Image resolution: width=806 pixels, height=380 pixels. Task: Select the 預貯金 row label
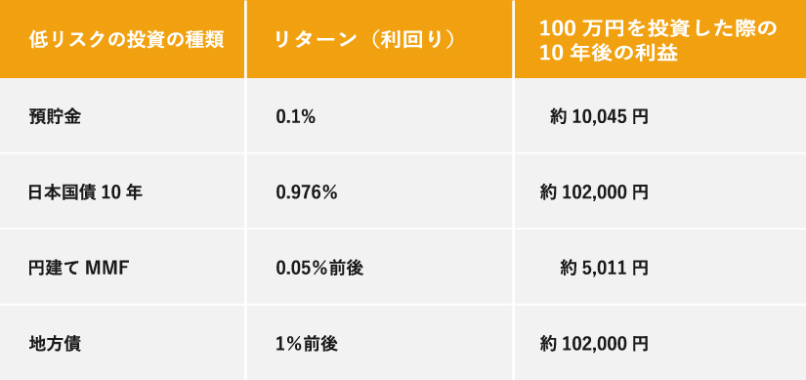point(55,117)
